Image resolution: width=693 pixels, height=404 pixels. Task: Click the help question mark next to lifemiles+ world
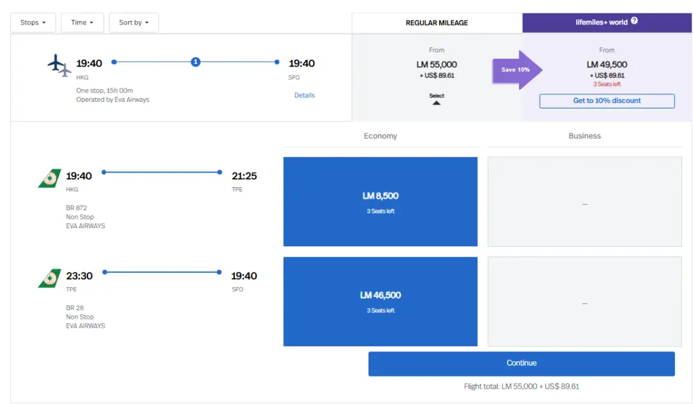tap(634, 21)
